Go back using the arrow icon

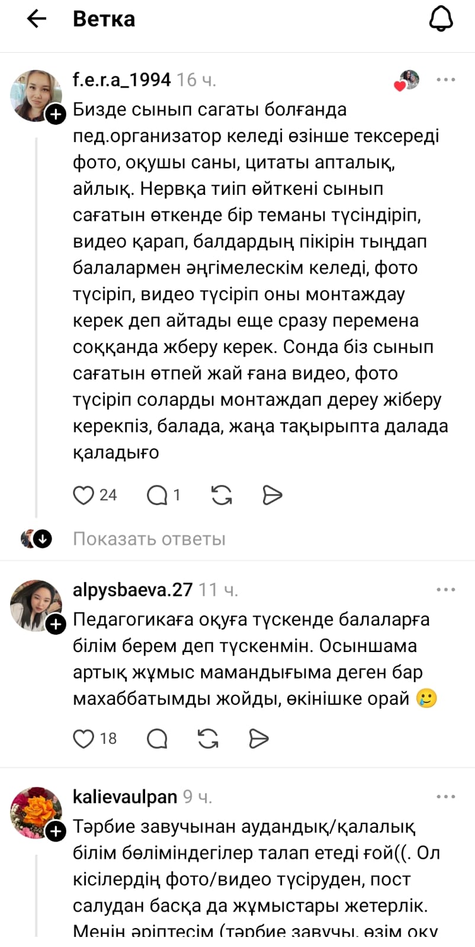click(x=37, y=19)
